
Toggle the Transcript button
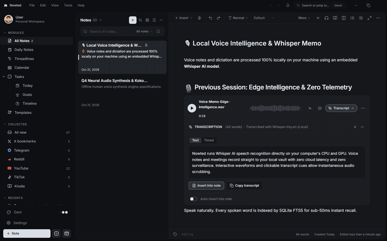(x=341, y=108)
